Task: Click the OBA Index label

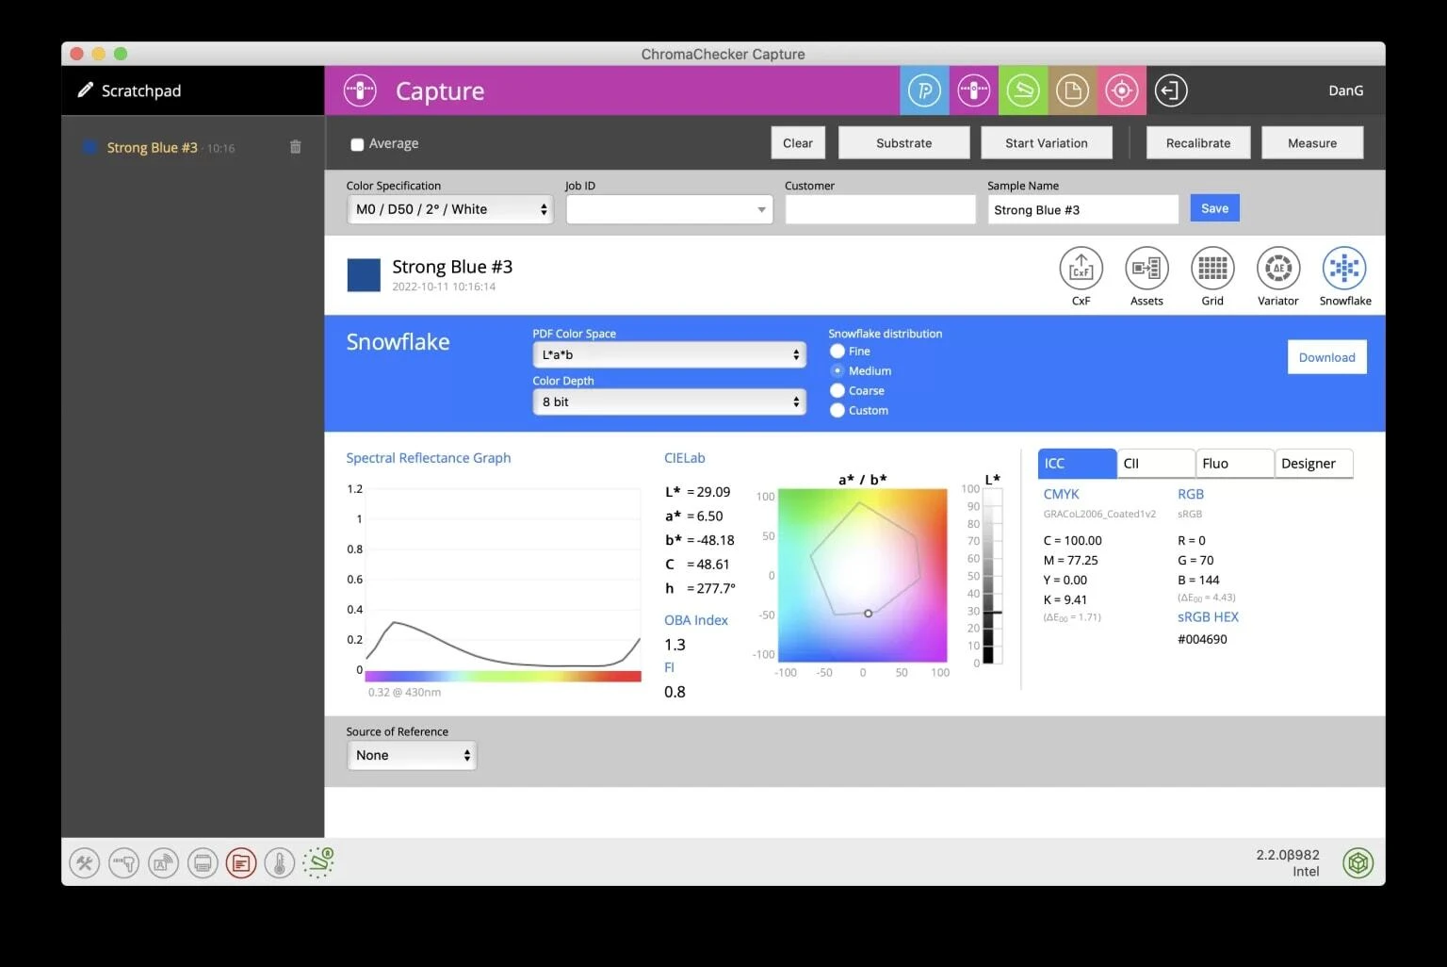Action: 696,620
